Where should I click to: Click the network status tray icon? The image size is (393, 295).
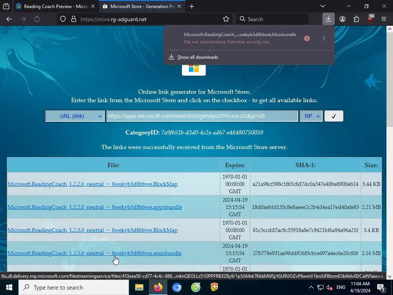[x=320, y=287]
